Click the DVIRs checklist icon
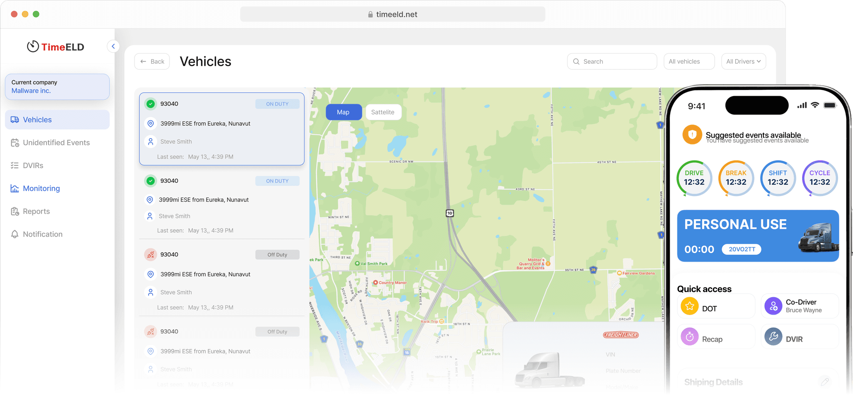Viewport: 853px width, 402px height. 15,166
